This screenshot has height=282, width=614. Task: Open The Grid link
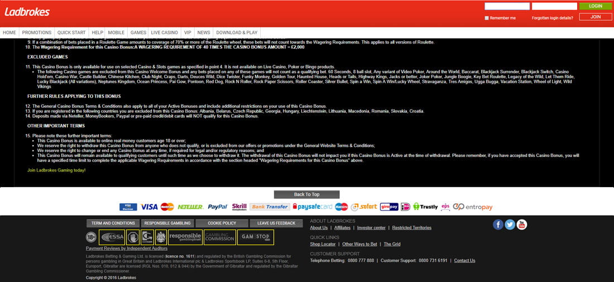tap(392, 244)
